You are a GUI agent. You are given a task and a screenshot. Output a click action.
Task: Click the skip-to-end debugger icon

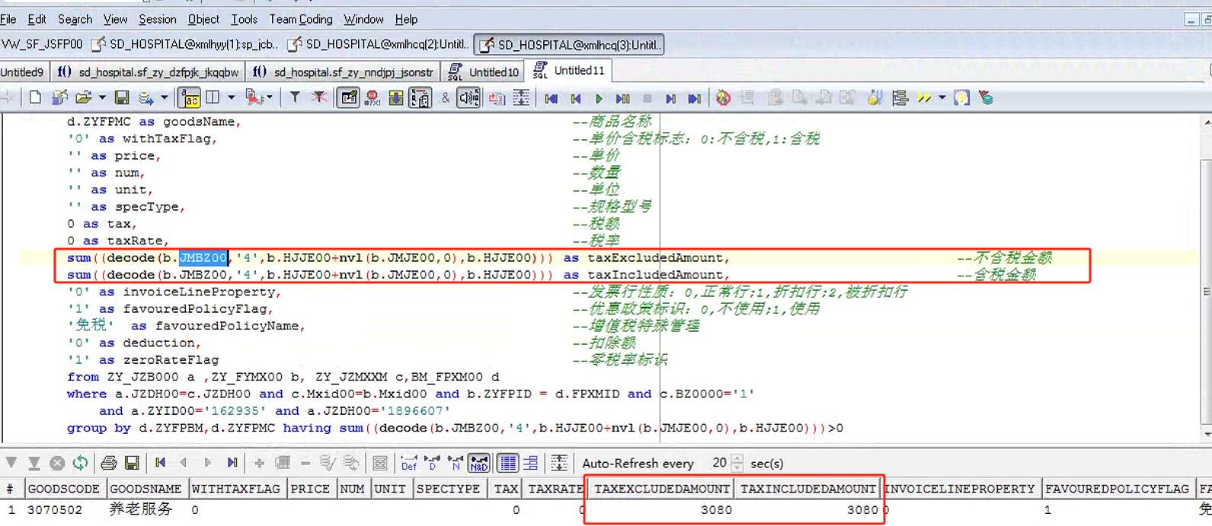point(694,98)
